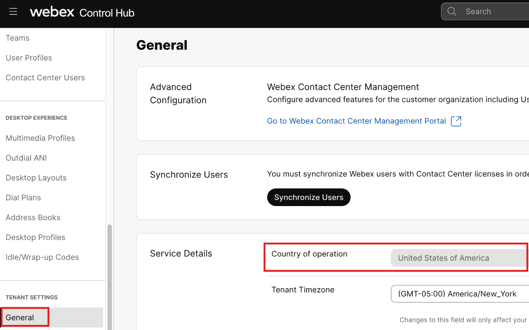Image resolution: width=529 pixels, height=330 pixels.
Task: Select Outdial ANI in sidebar
Action: [x=26, y=158]
